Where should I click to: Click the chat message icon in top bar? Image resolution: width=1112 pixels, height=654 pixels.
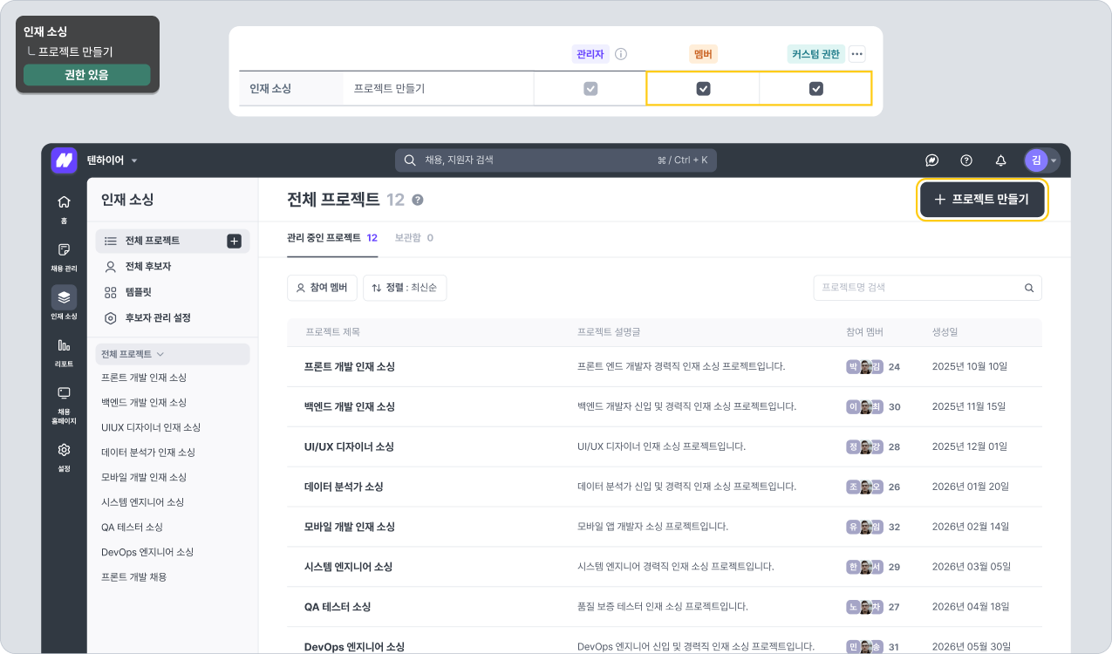click(931, 160)
